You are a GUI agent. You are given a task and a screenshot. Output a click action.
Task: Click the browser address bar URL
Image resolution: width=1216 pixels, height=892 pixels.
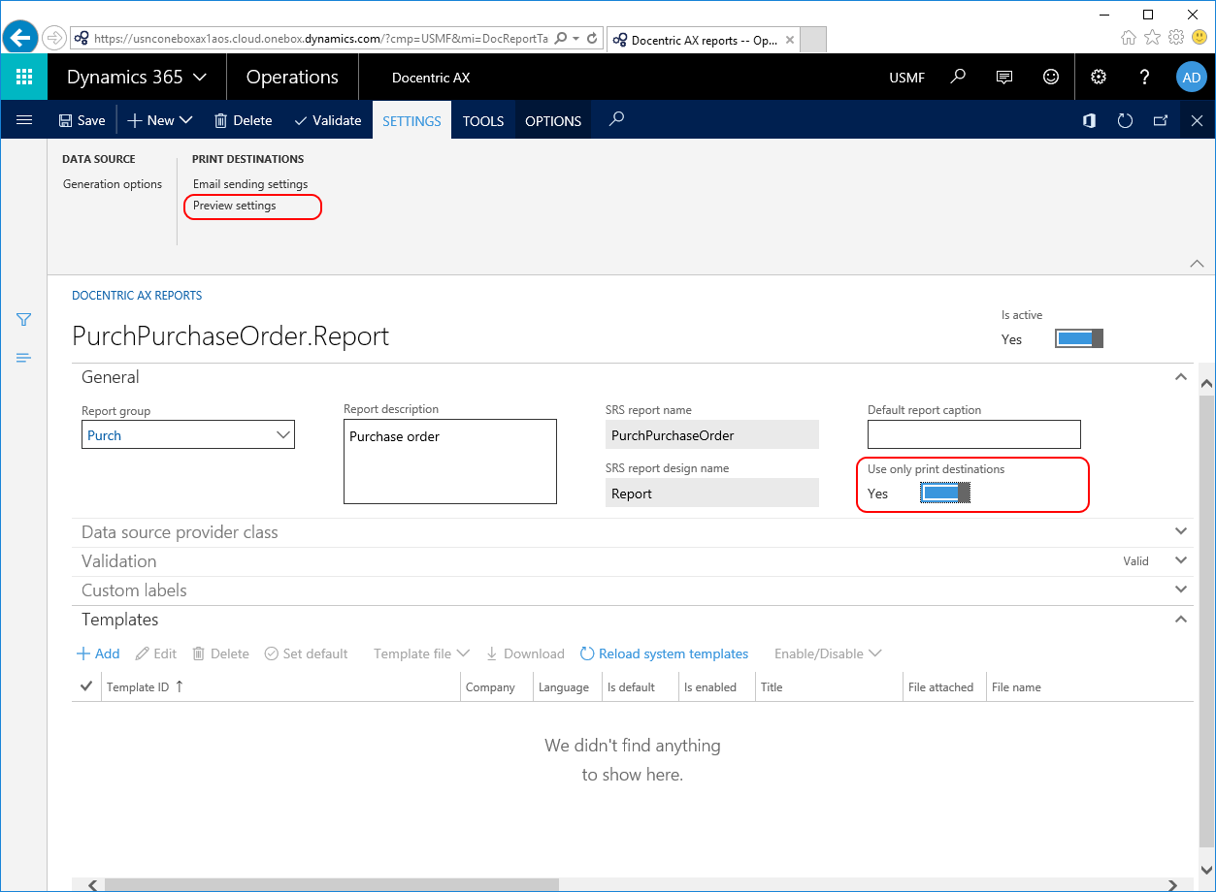pyautogui.click(x=320, y=38)
